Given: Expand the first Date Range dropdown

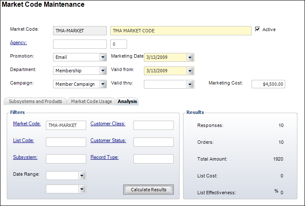Looking at the screenshot, I should [x=82, y=175].
